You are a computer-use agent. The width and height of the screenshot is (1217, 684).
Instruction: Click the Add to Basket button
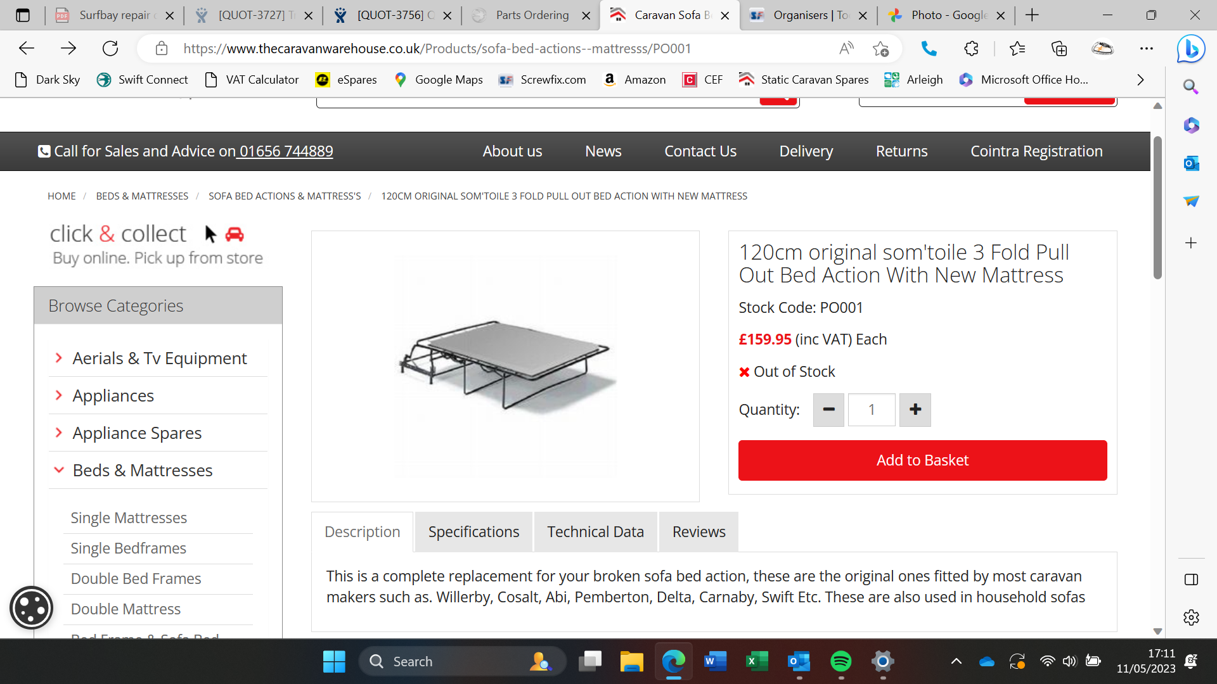922,460
